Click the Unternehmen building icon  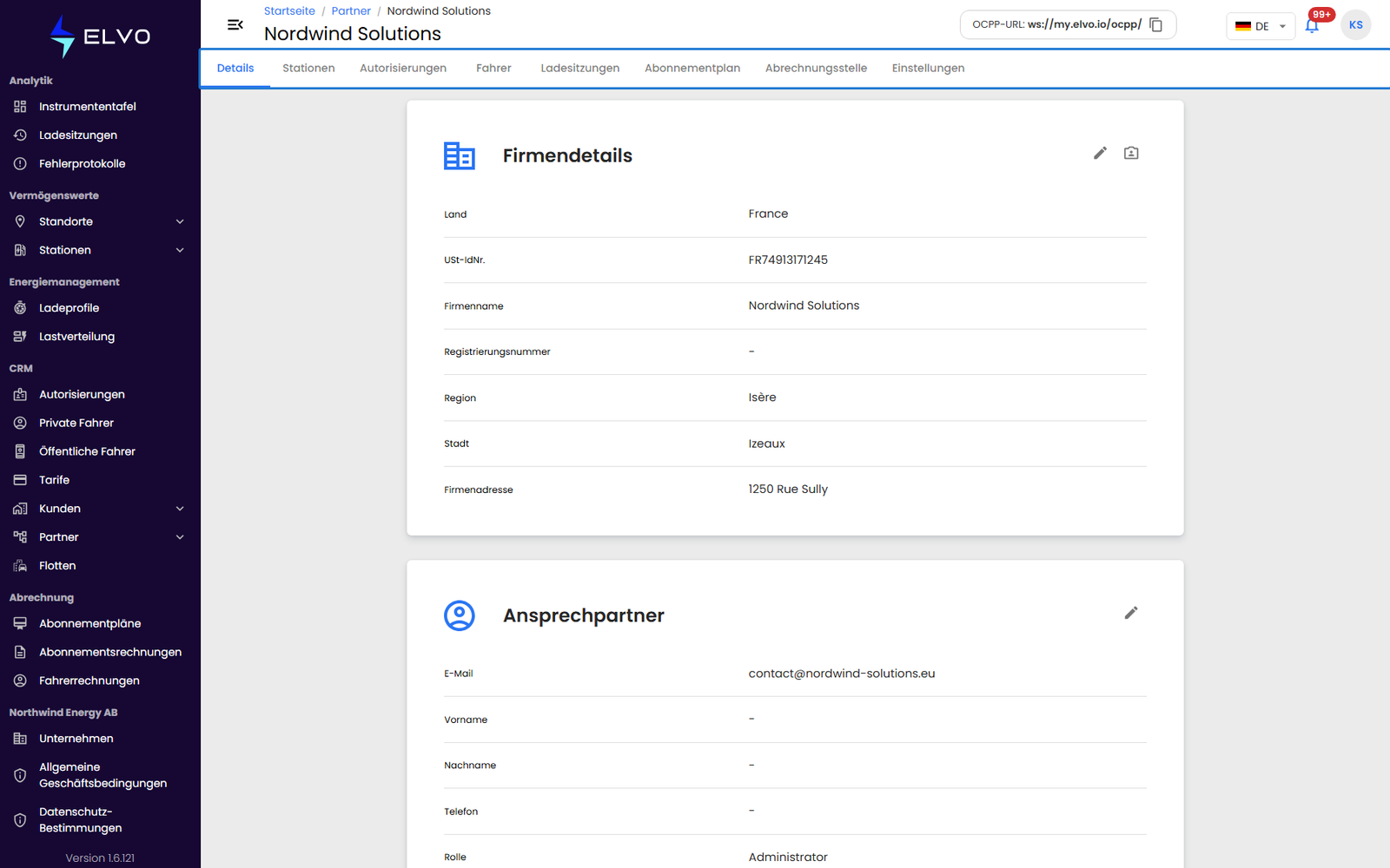[x=20, y=739]
